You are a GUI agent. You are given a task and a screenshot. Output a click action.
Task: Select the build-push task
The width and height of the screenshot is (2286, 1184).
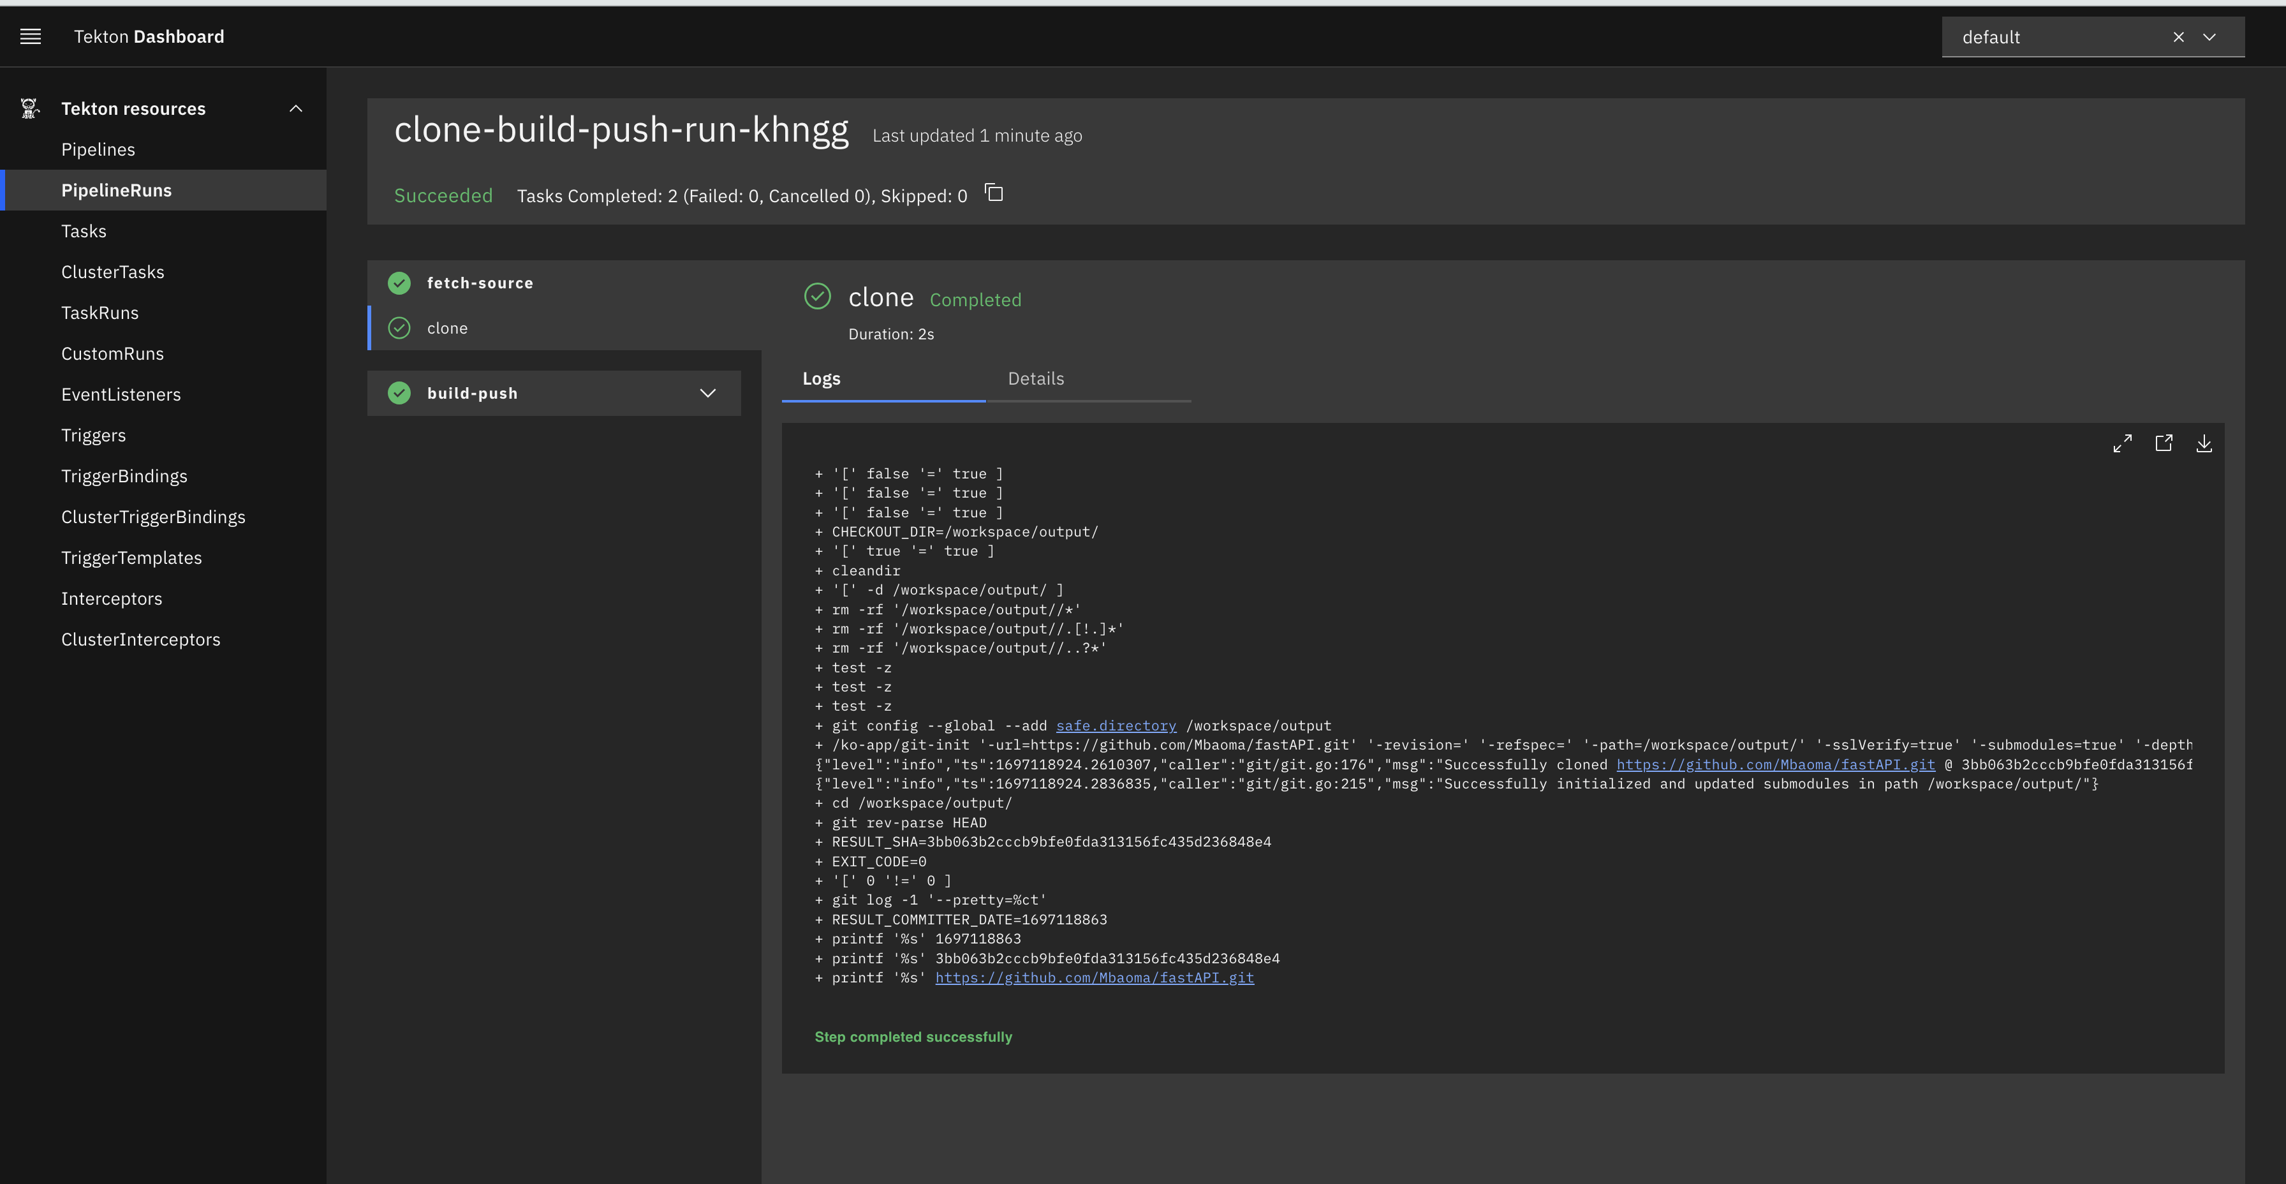(x=473, y=392)
